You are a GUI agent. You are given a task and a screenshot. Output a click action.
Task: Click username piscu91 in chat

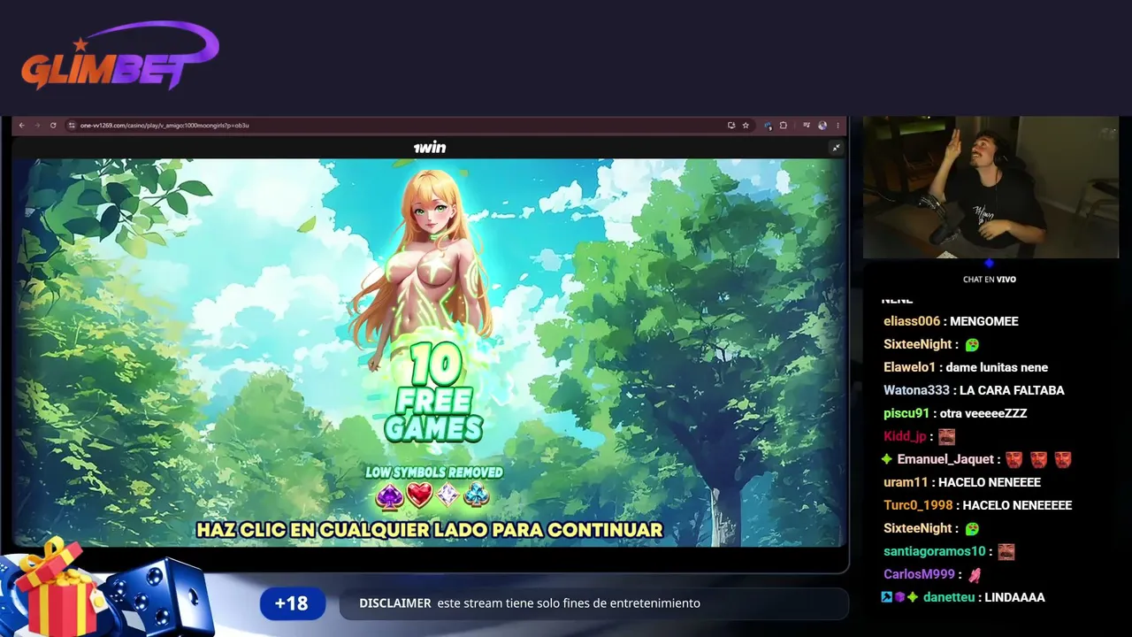(906, 413)
